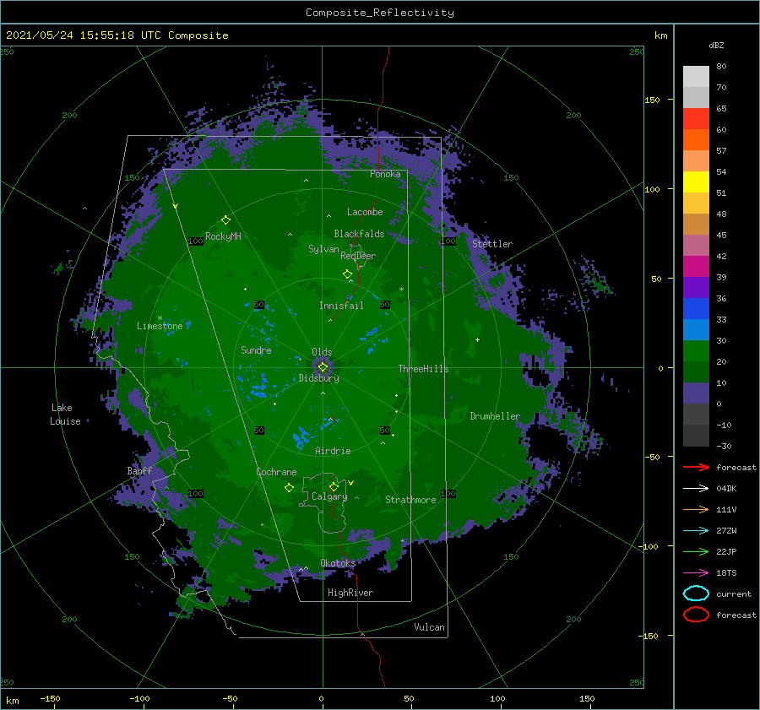Click the yellow diamond marker below Cochrane
Viewport: 760px width, 710px height.
point(290,487)
